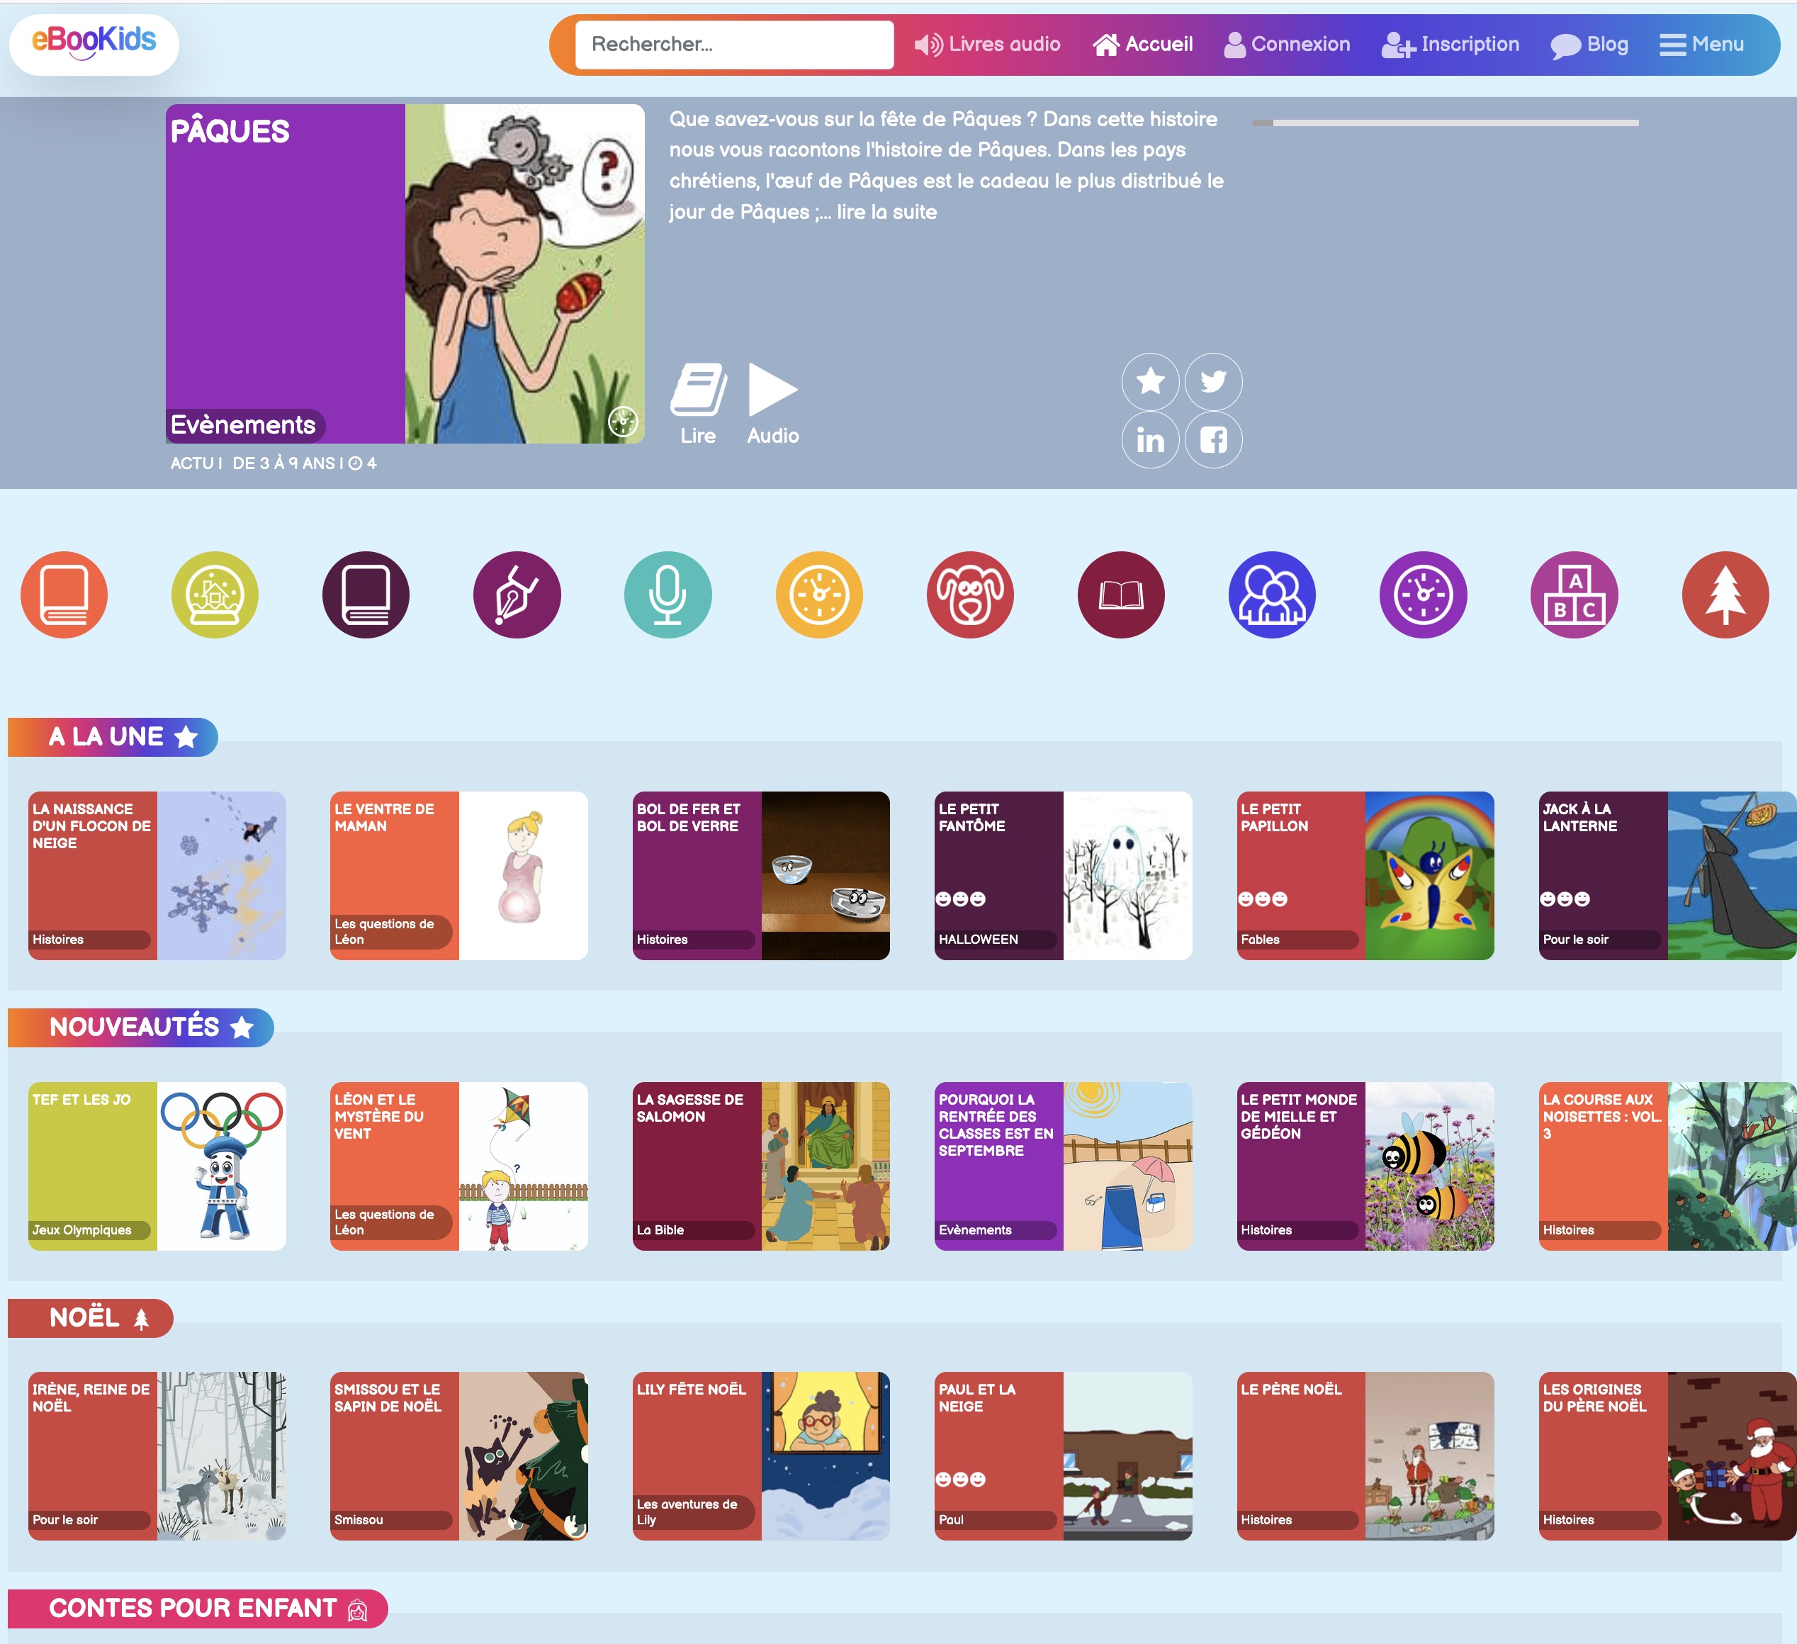Image resolution: width=1797 pixels, height=1644 pixels.
Task: Click the Rechercher search field
Action: point(733,45)
